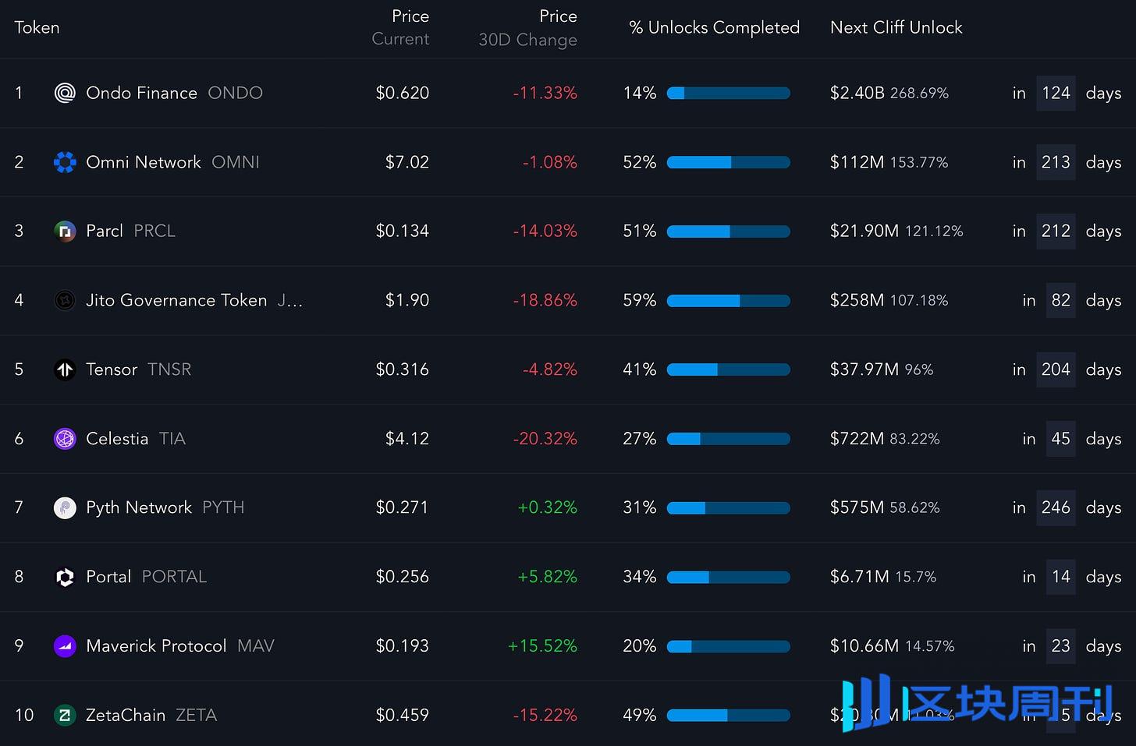Click the -11.33% change for Ondo

545,93
